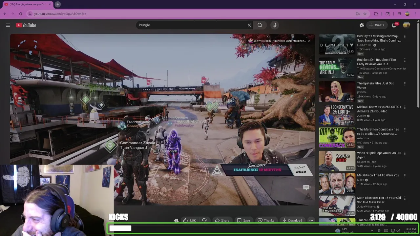Click the page search icon in Chrome toolbar
Image resolution: width=420 pixels, height=236 pixels.
pos(388,14)
